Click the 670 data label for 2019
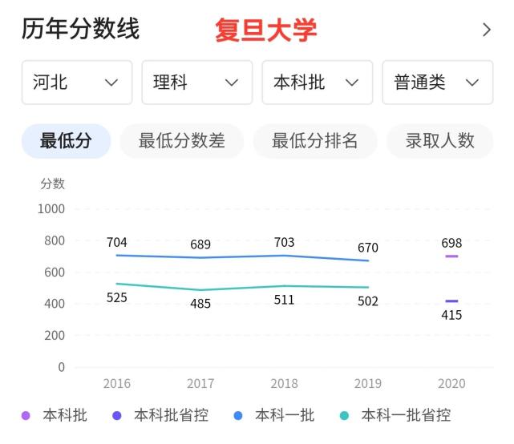The image size is (514, 444). [368, 248]
